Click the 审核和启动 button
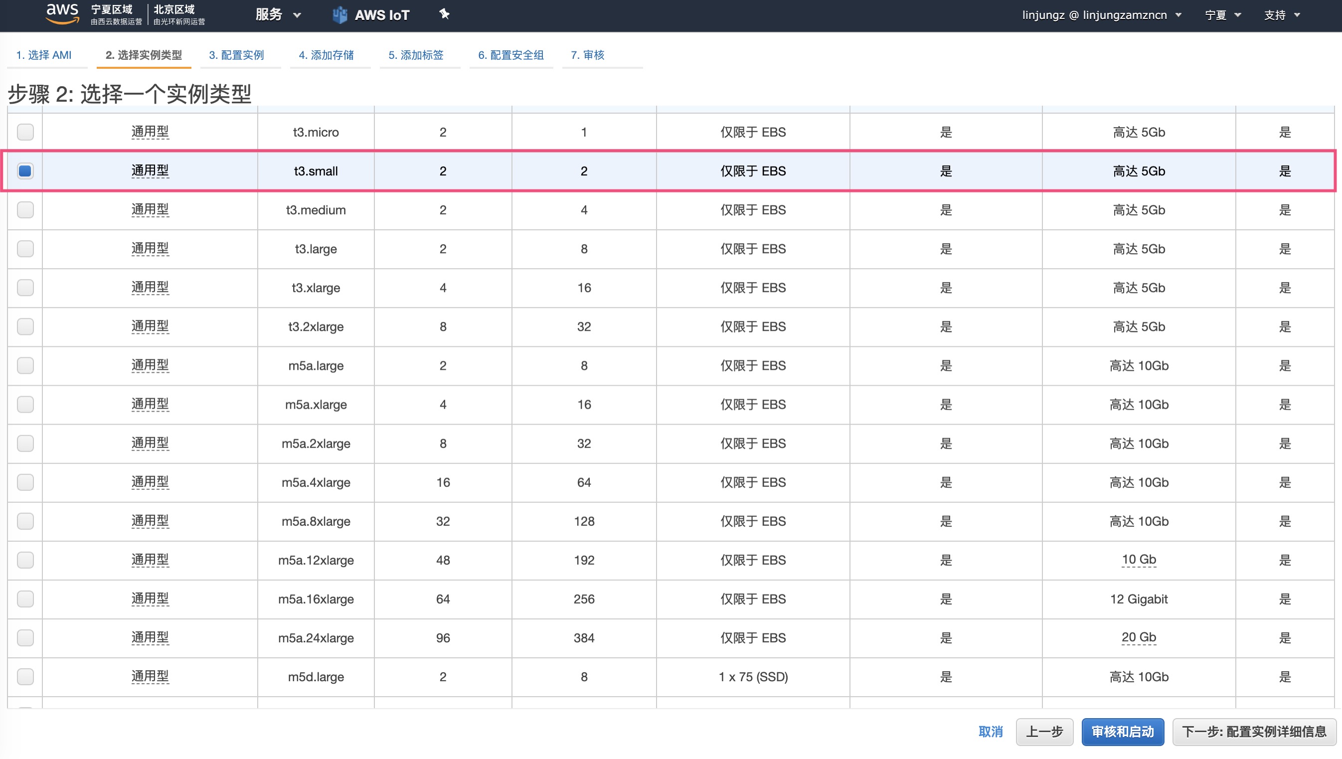 coord(1122,732)
